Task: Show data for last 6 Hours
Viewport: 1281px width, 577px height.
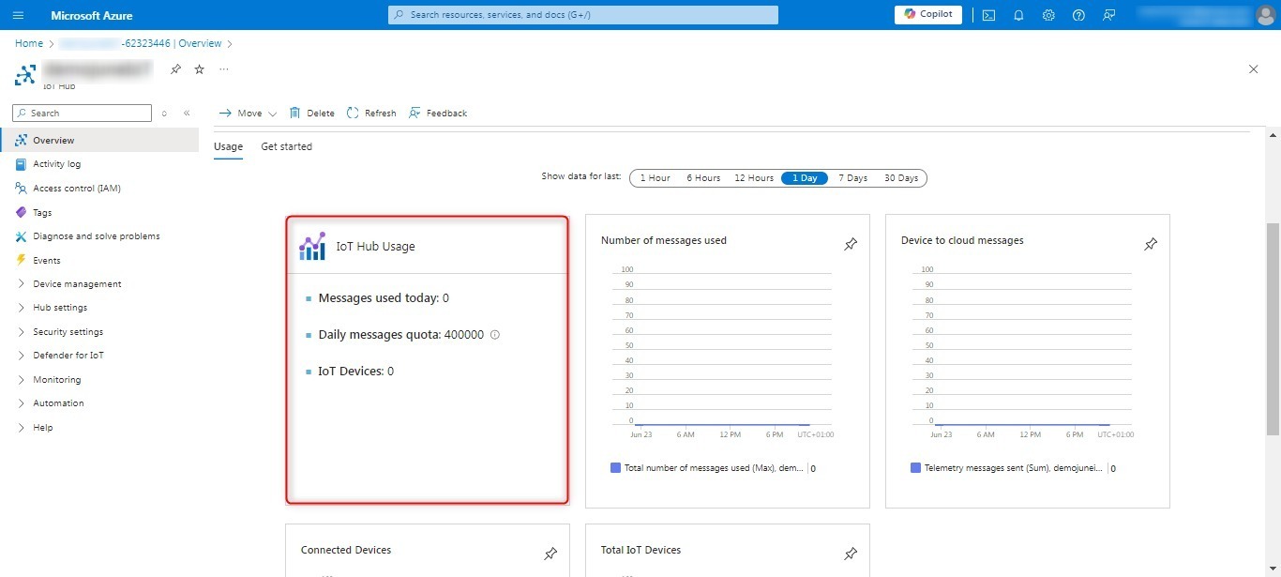Action: (703, 178)
